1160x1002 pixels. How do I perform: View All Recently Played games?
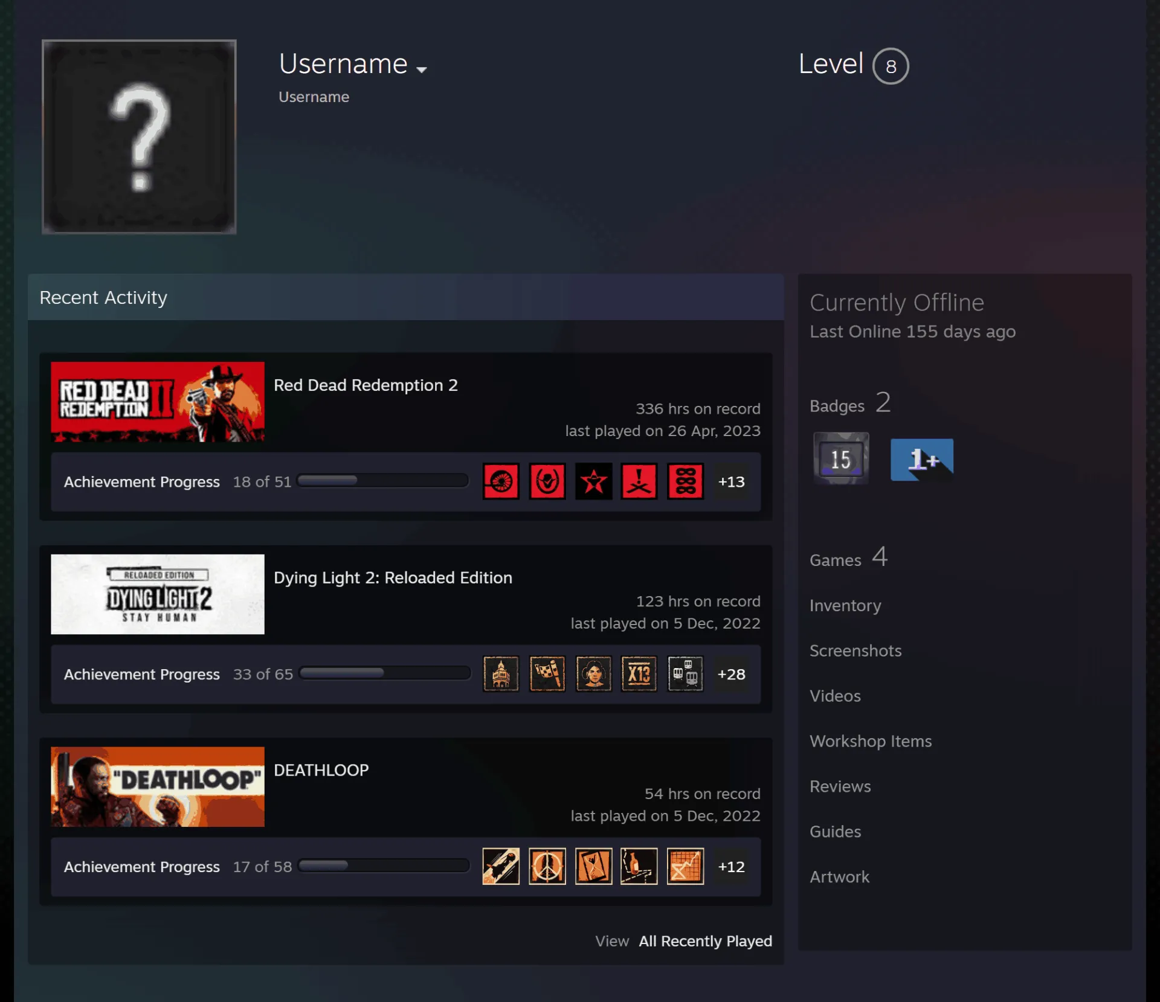tap(706, 941)
